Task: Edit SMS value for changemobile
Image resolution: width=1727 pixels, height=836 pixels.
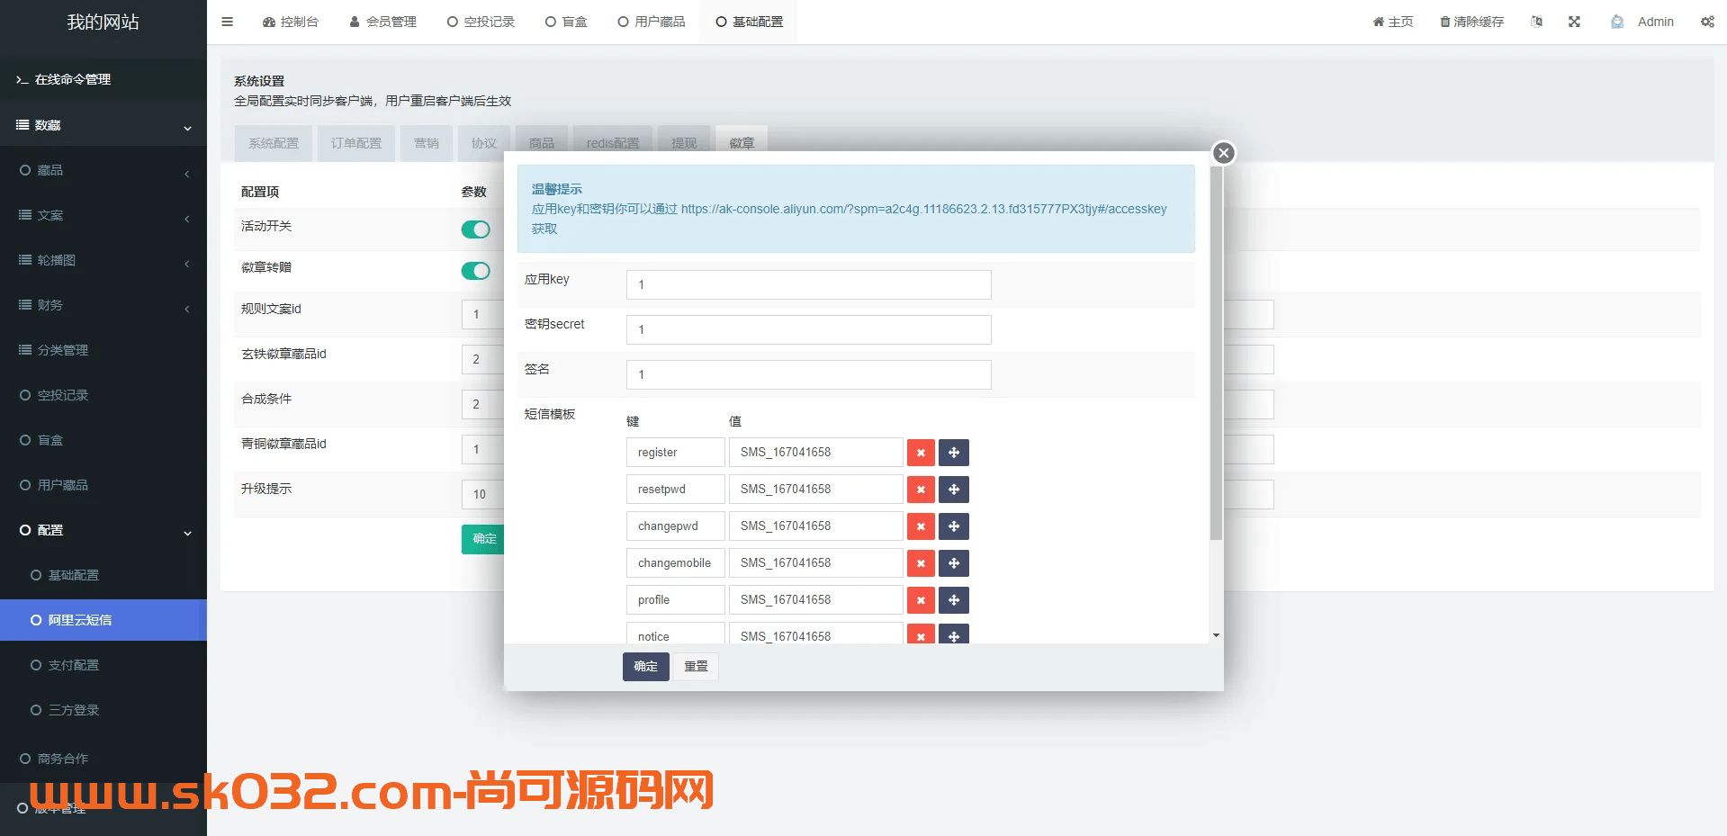Action: coord(816,563)
